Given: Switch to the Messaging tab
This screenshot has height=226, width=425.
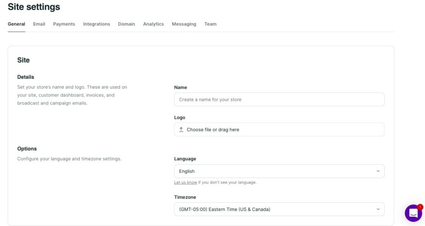Looking at the screenshot, I should point(184,24).
